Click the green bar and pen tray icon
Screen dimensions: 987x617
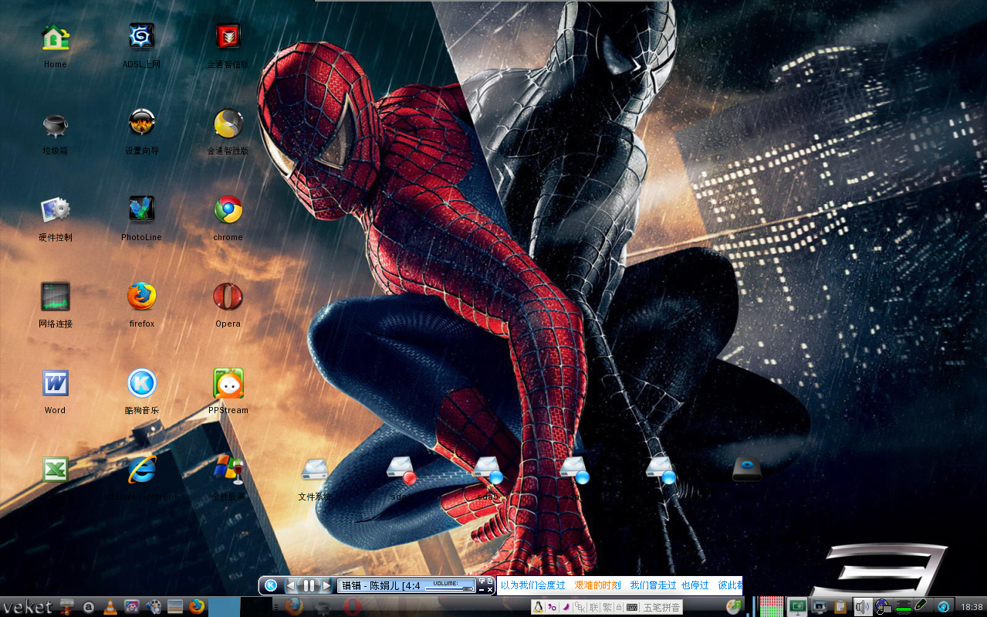[x=911, y=607]
